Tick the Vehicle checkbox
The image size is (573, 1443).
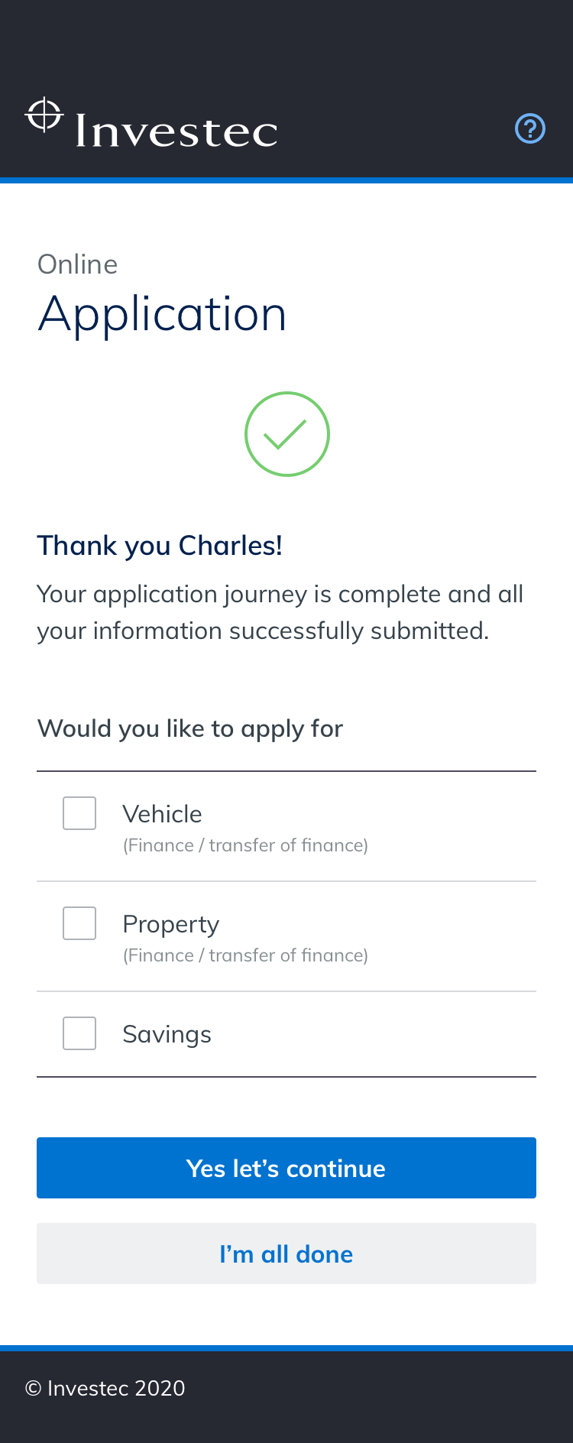[x=79, y=813]
